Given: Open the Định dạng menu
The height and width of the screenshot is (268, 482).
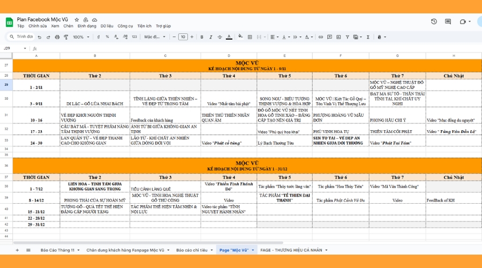Looking at the screenshot, I should click(x=87, y=26).
